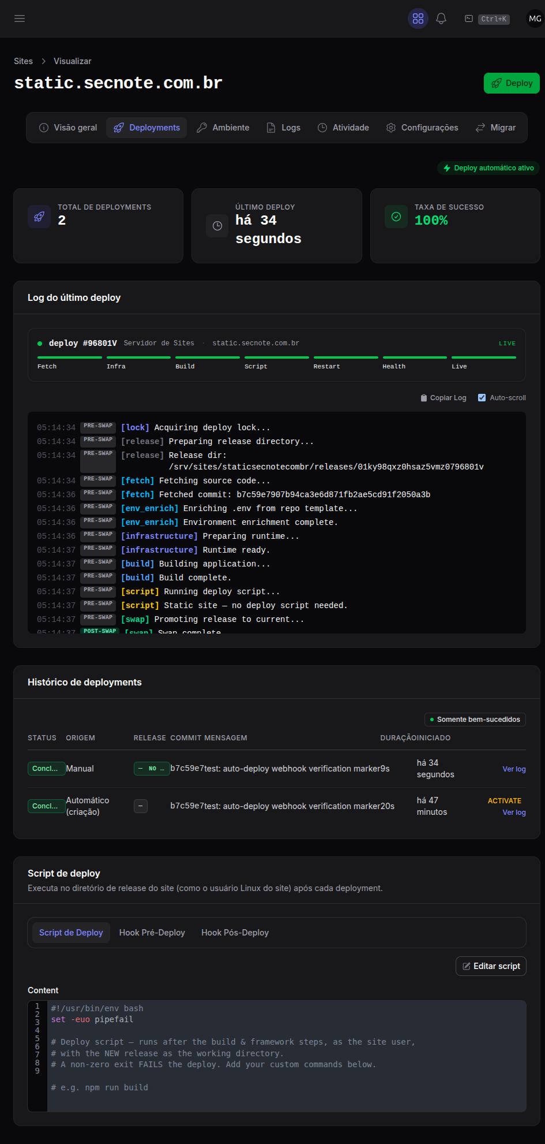Open the notifications bell
The width and height of the screenshot is (545, 1144).
pos(441,18)
